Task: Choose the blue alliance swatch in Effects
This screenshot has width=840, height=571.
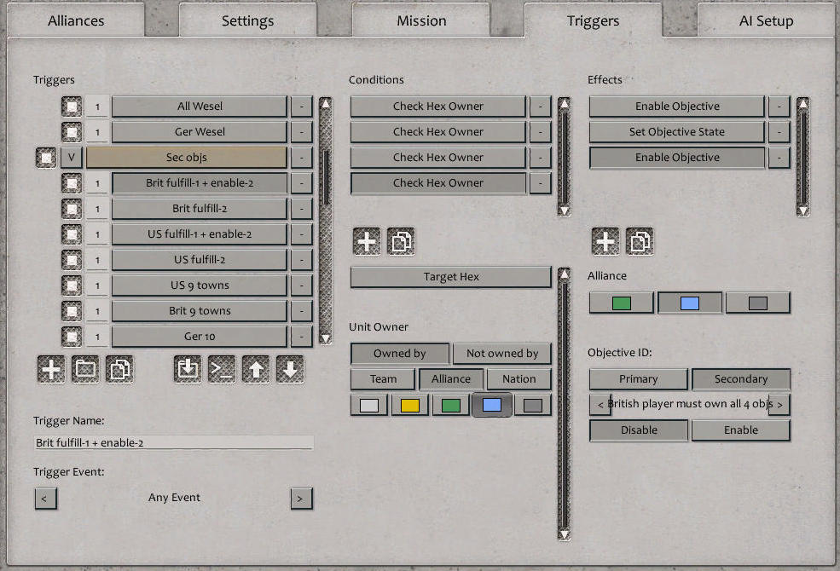Action: (689, 303)
